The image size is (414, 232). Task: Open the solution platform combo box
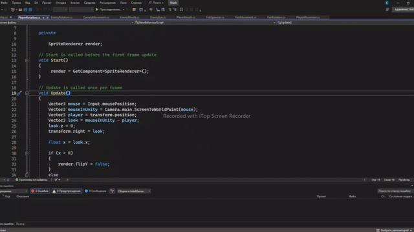[81, 10]
